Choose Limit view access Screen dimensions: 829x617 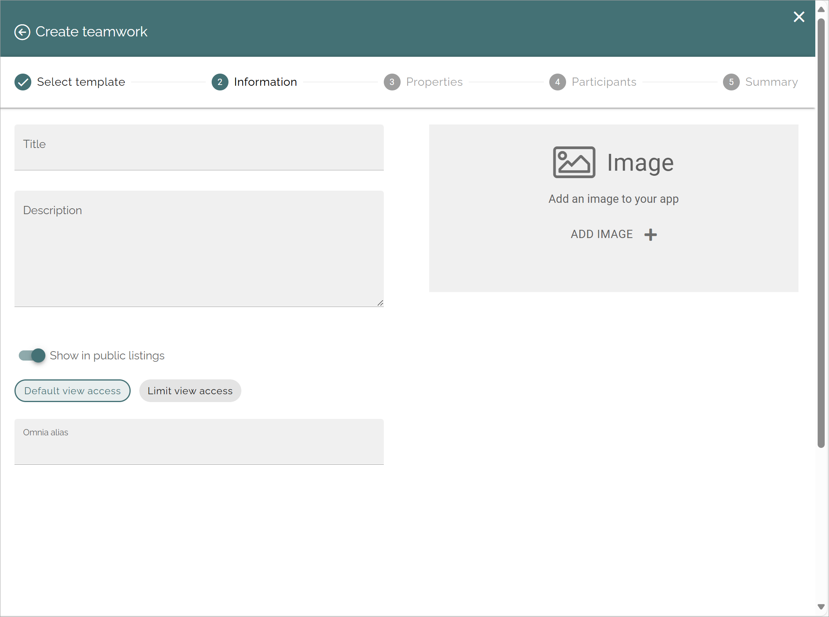190,391
